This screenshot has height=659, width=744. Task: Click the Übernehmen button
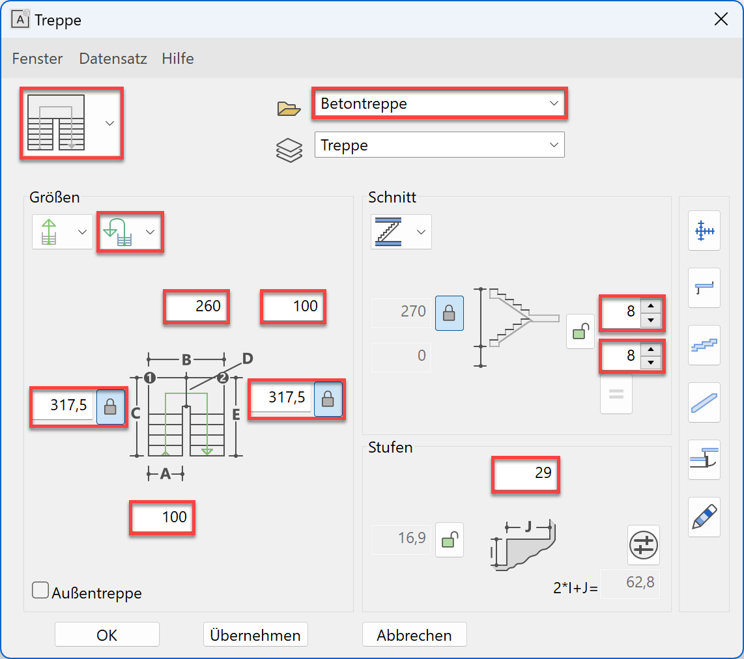255,635
